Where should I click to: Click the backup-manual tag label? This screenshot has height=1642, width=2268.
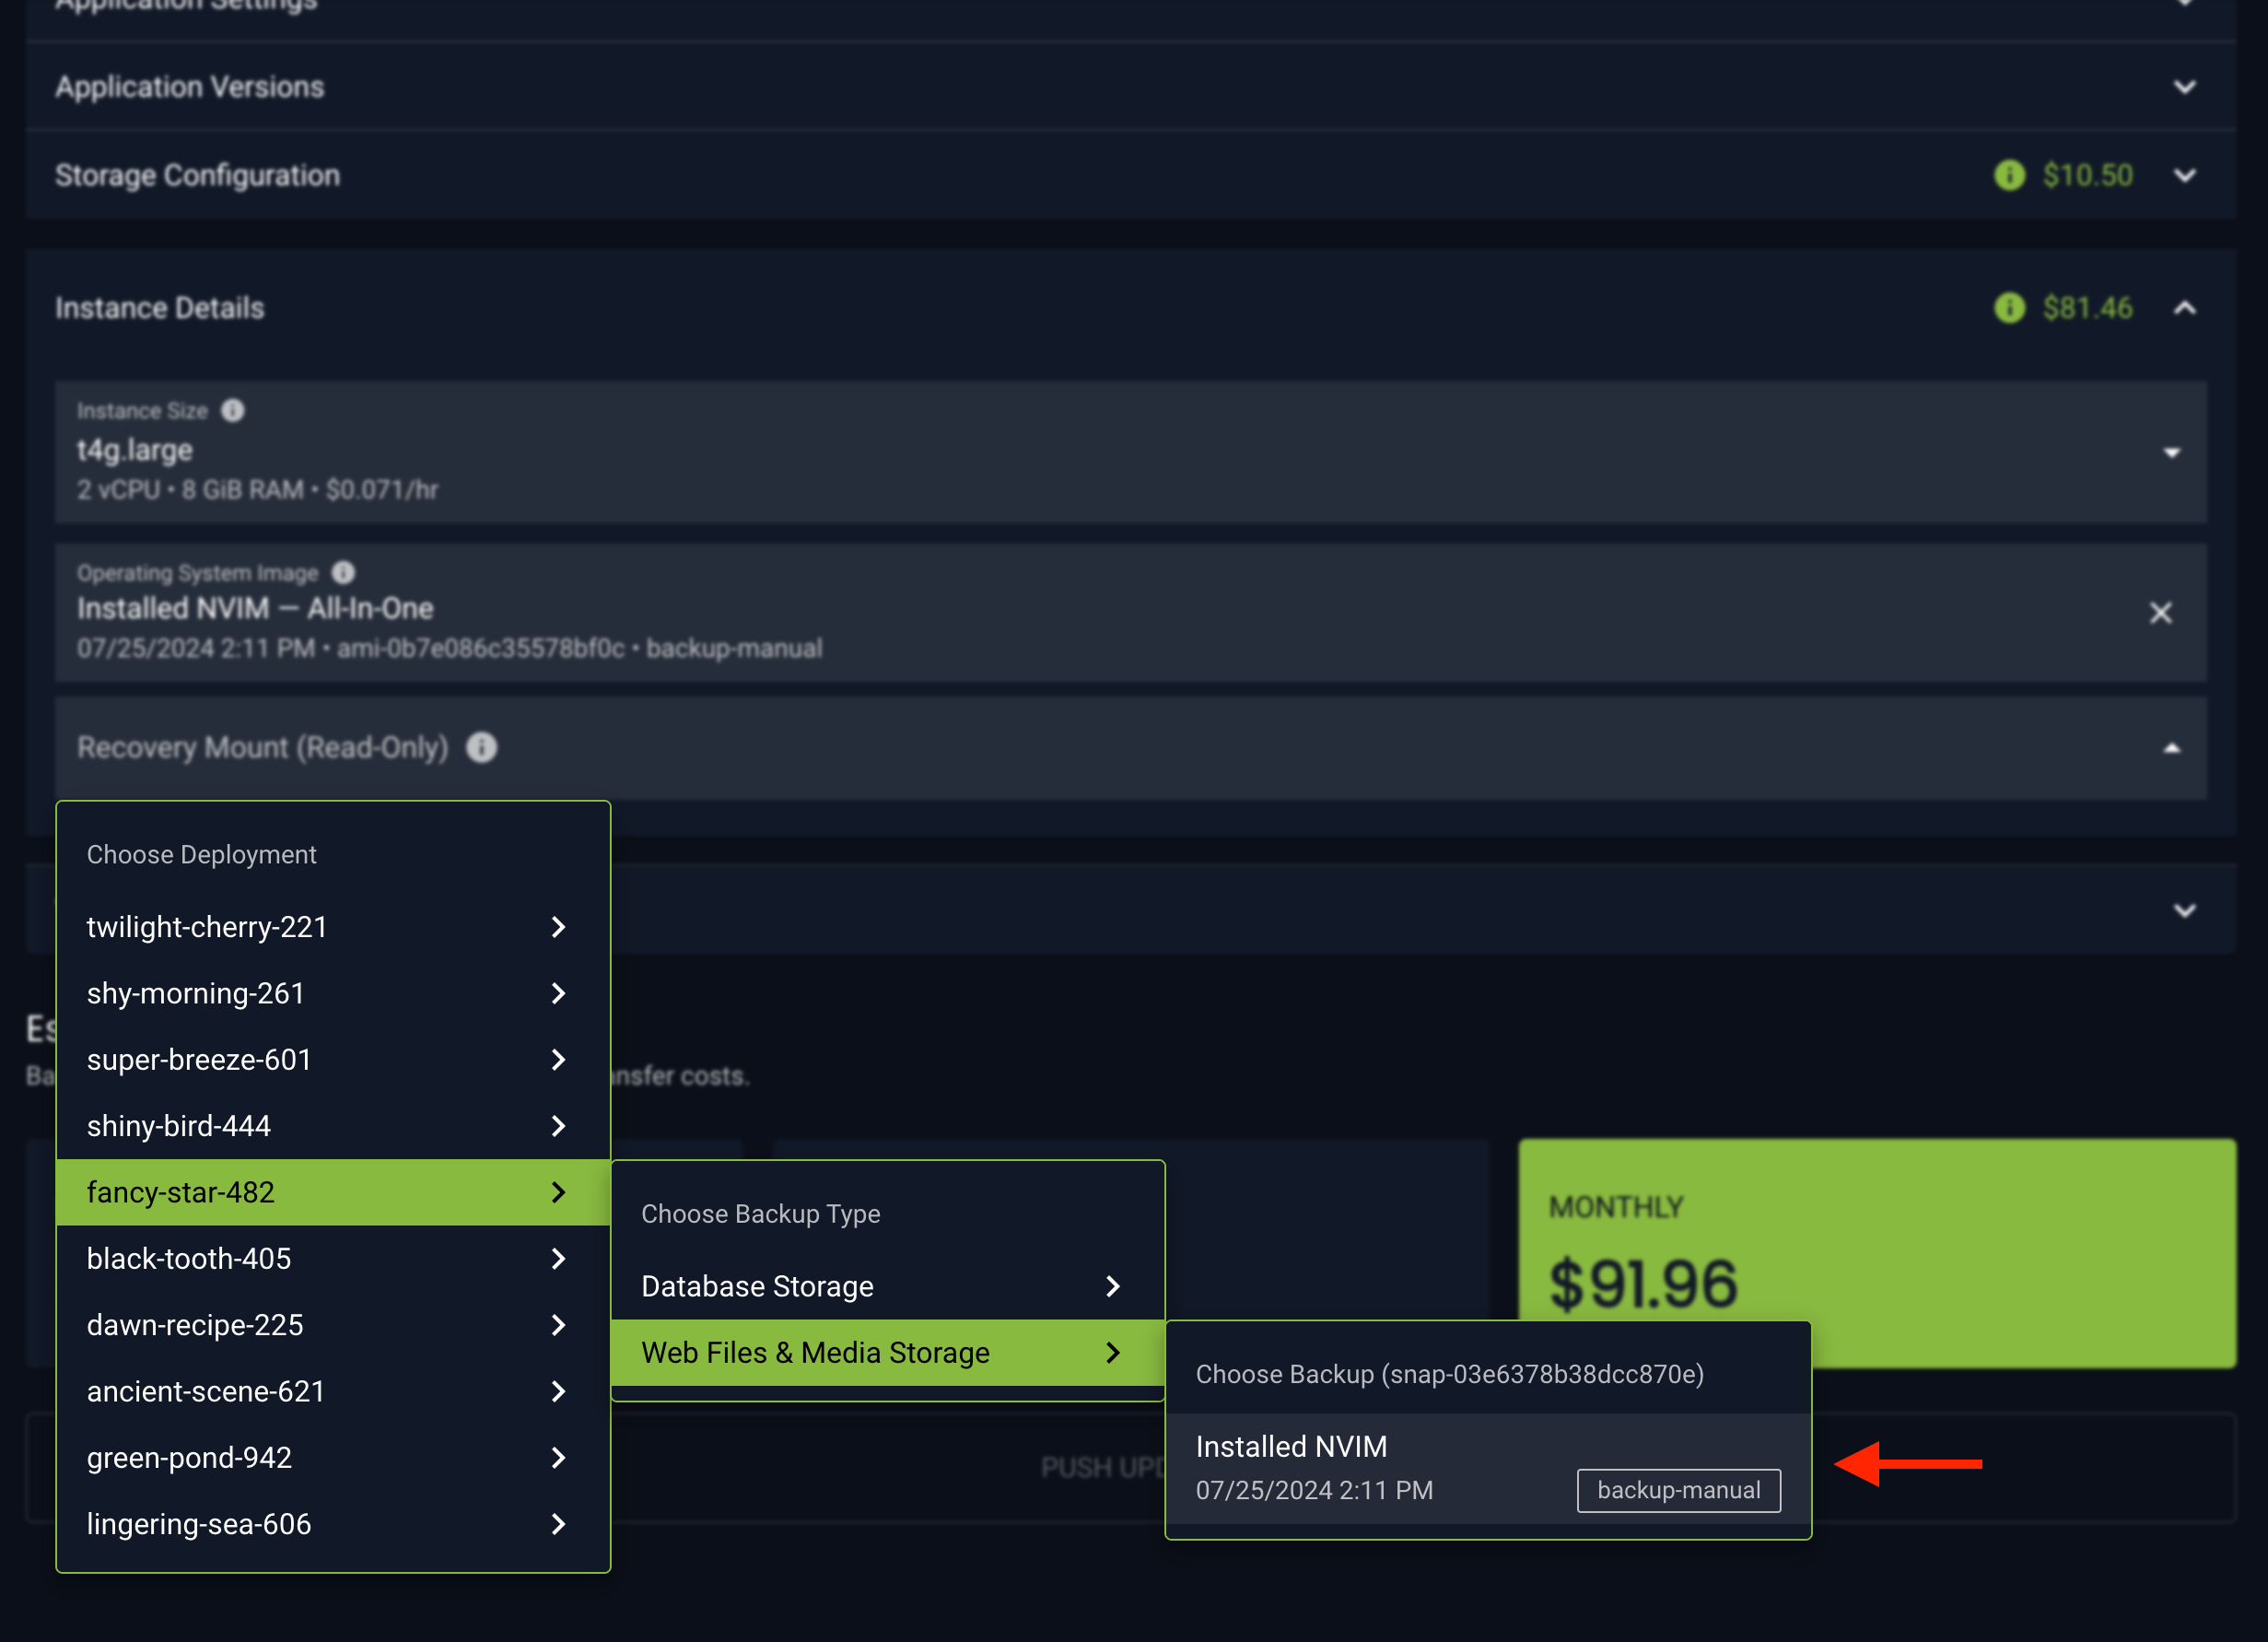(1678, 1490)
